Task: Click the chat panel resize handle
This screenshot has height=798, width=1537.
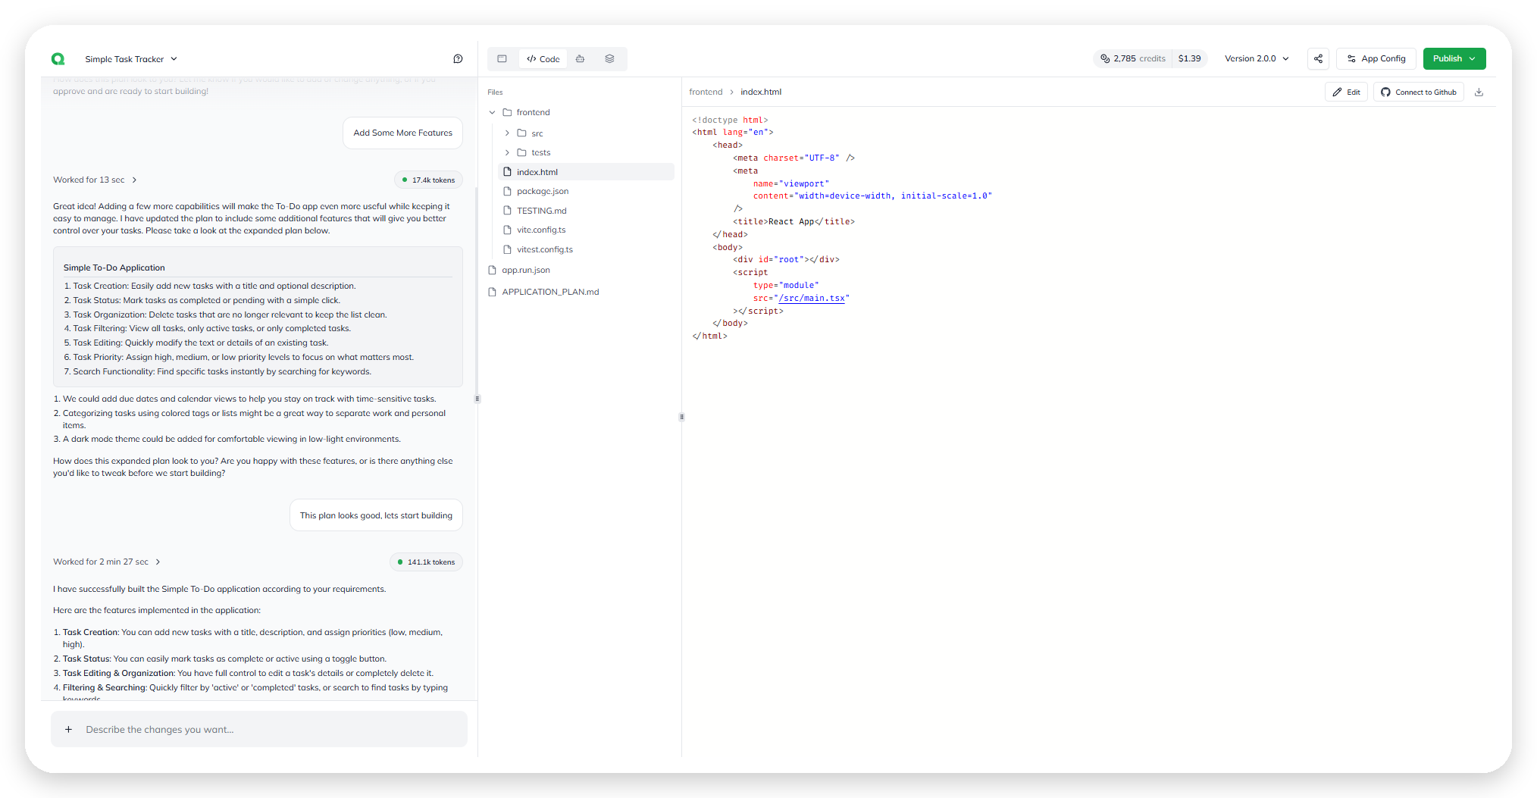Action: pos(477,399)
